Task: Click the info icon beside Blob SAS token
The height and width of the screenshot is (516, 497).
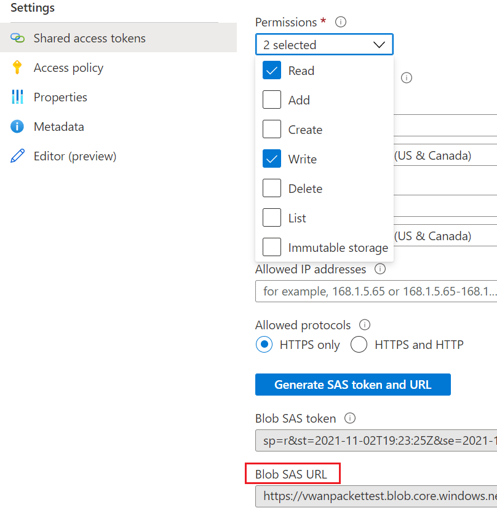Action: [x=350, y=418]
